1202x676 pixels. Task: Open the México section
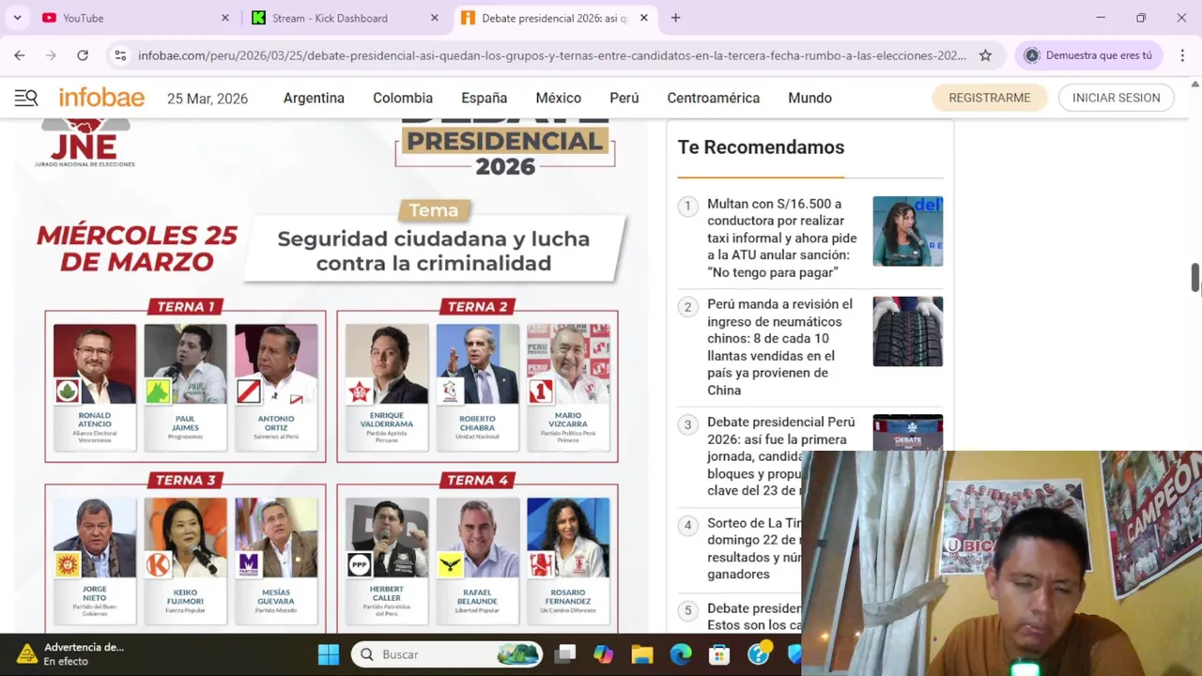point(559,98)
